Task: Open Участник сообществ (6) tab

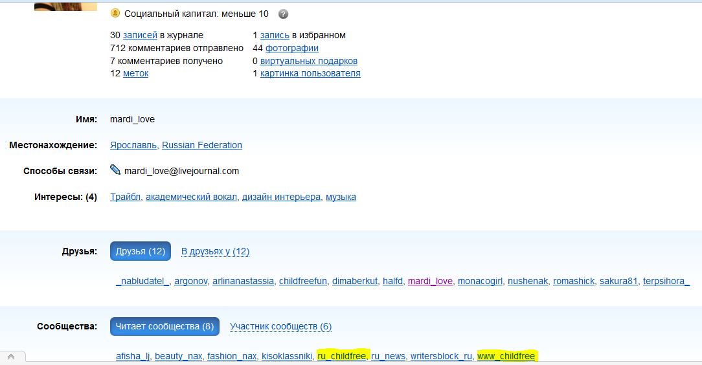Action: click(280, 326)
